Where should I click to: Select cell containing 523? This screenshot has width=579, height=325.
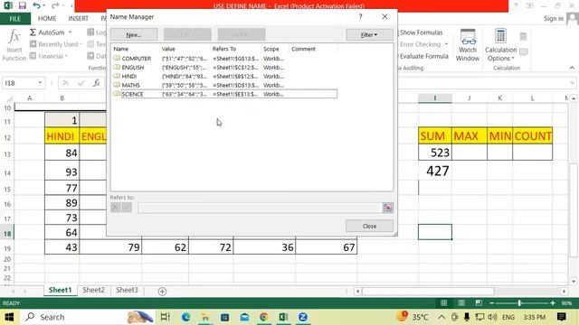coord(434,153)
